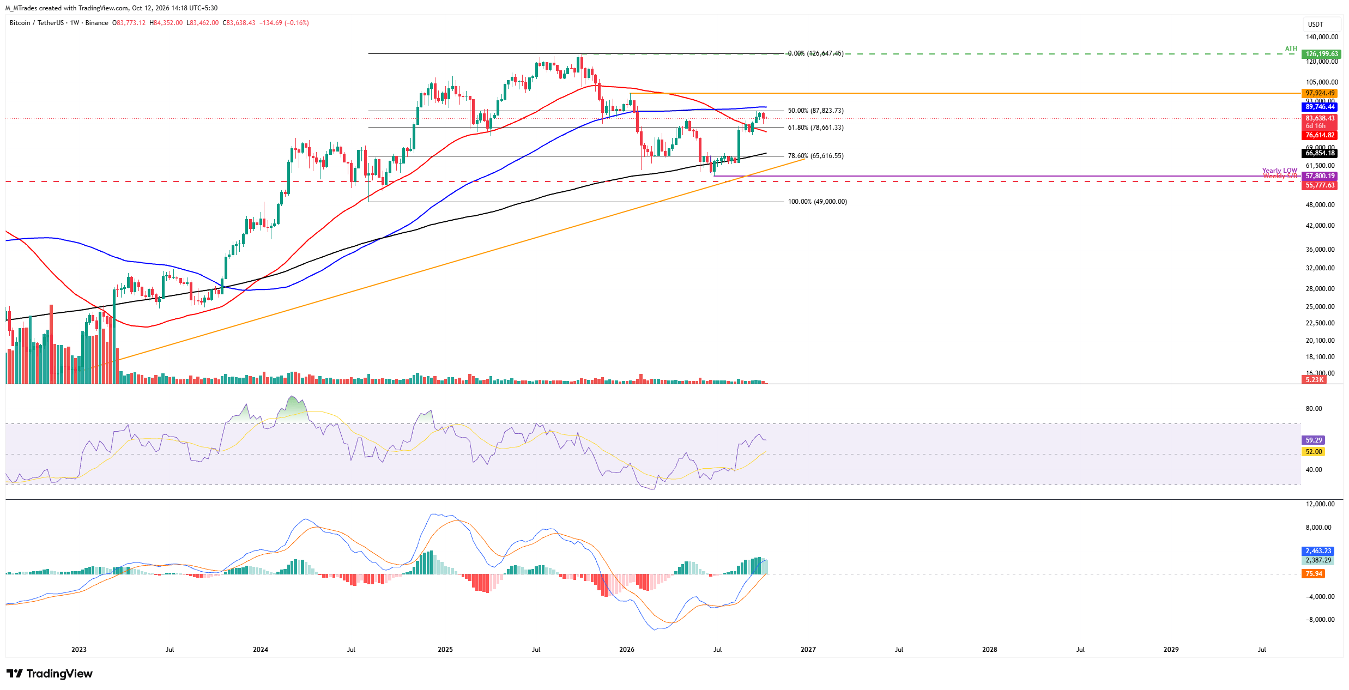Click the MACD value label 2,463.23
The image size is (1349, 690).
(x=1317, y=551)
